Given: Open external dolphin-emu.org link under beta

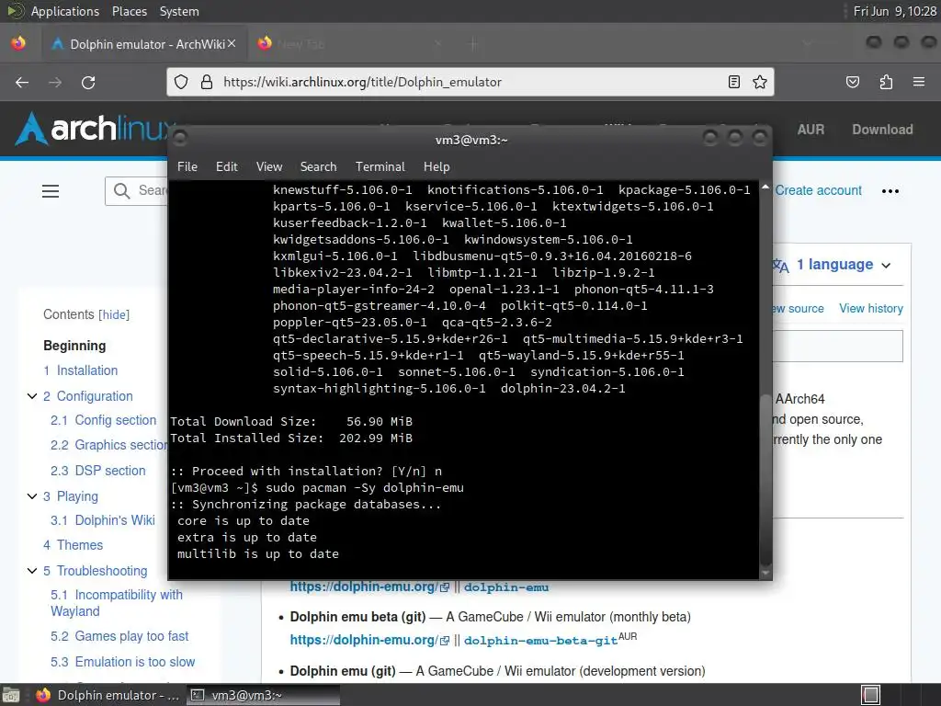Looking at the screenshot, I should [x=369, y=640].
